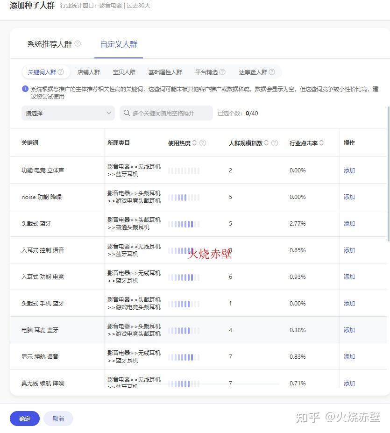Screen dimensions: 390x433
Task: Switch to 系统推荐人群 tab
Action: 50,44
